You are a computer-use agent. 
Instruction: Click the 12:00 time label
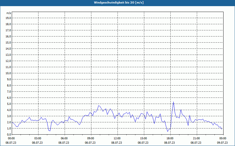tap(117, 138)
